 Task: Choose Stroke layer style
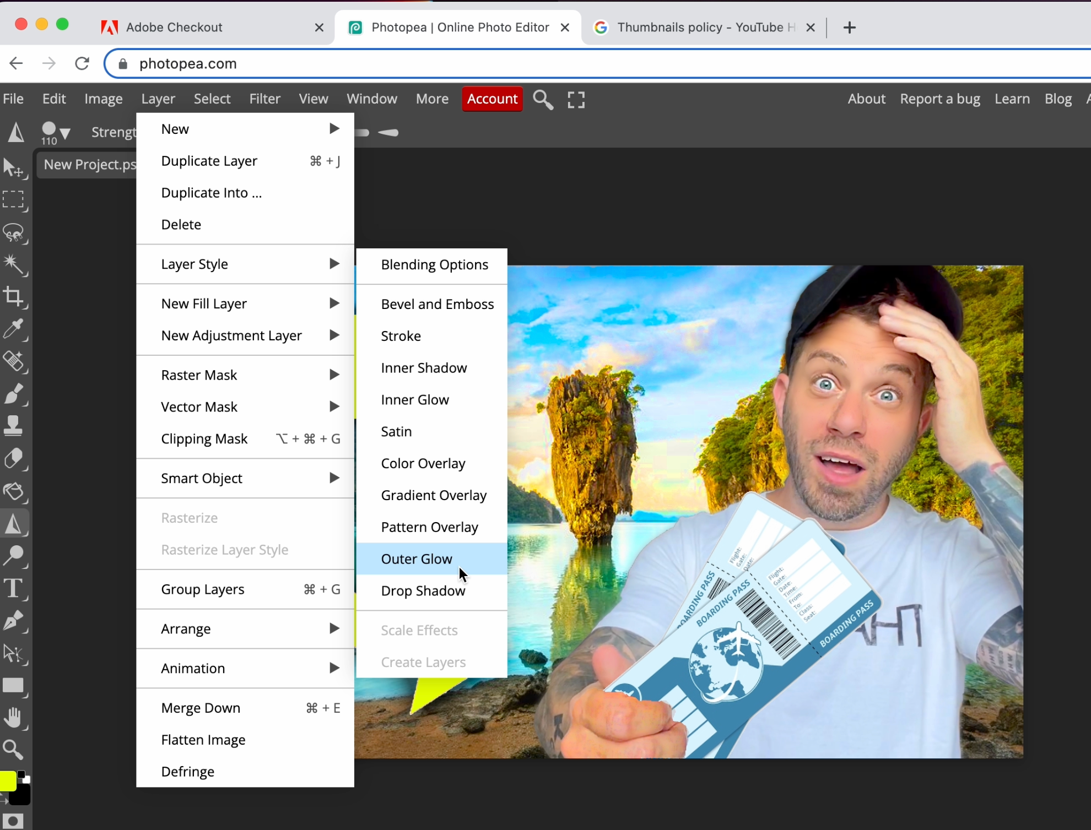click(x=431, y=336)
